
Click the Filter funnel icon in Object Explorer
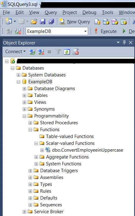tap(58, 52)
